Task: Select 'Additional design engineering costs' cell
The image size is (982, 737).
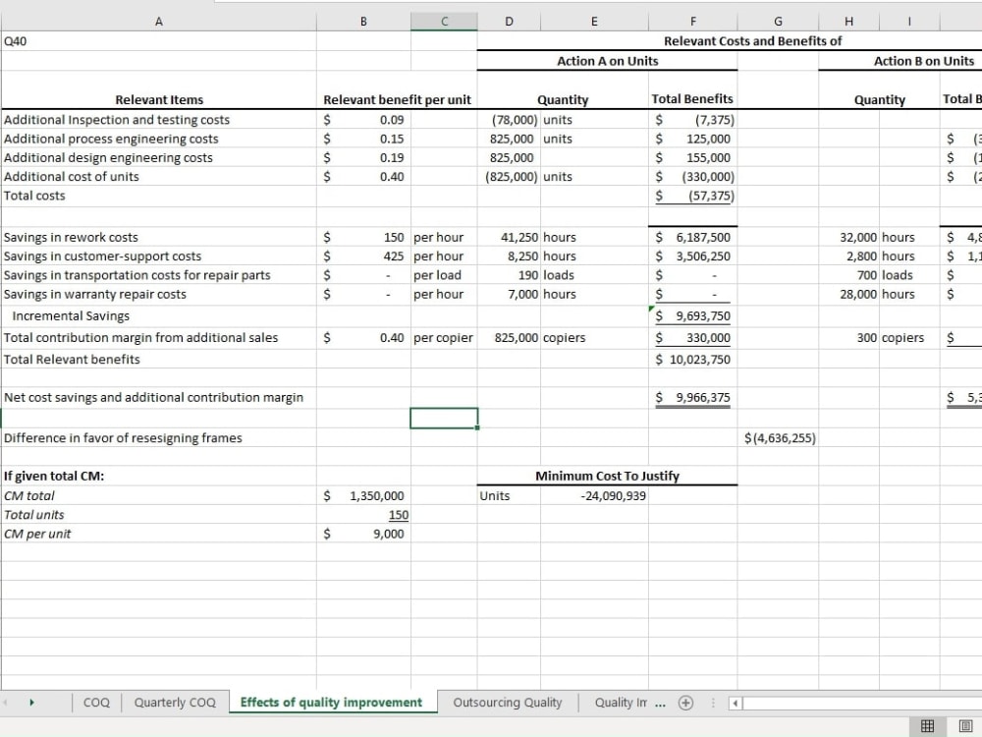Action: (x=159, y=157)
